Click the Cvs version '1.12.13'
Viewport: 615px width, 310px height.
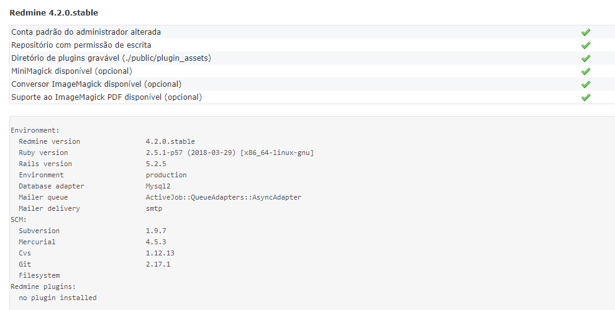click(160, 253)
